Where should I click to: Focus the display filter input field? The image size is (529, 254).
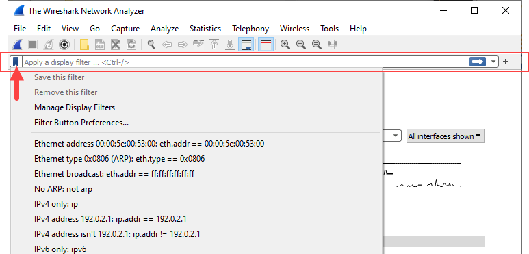coord(246,62)
